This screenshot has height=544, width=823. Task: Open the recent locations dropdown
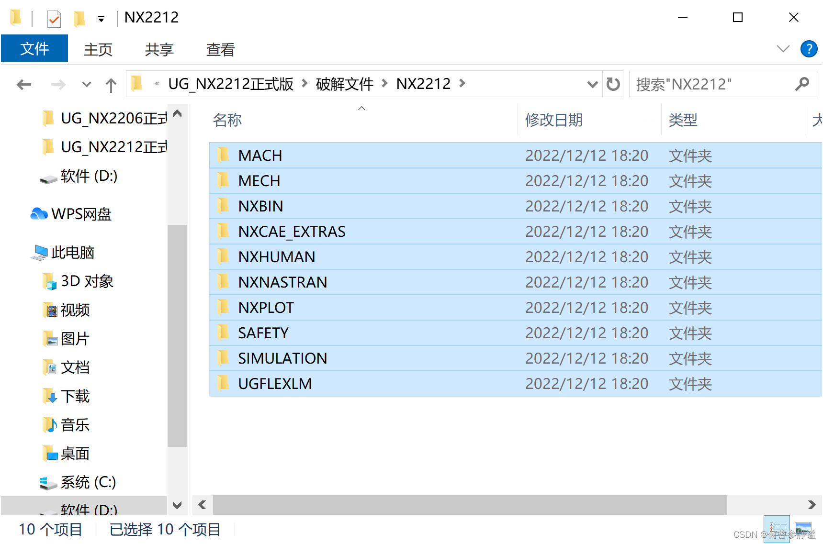87,85
